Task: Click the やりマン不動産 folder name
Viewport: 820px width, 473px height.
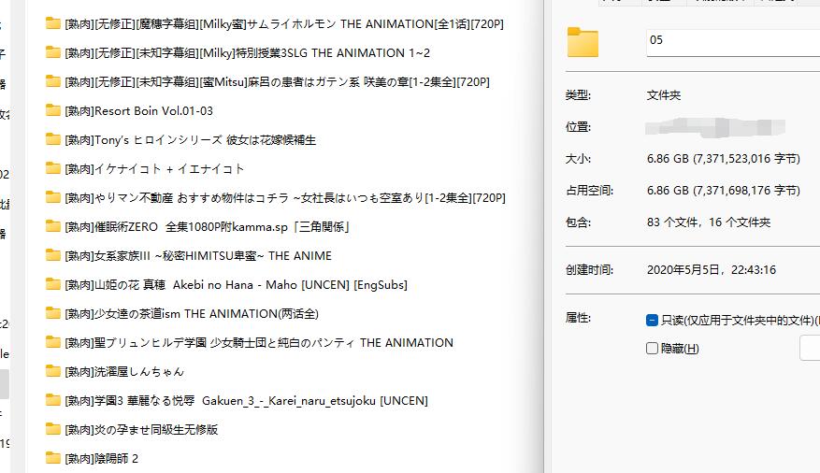Action: point(284,198)
